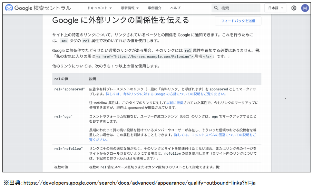Image resolution: width=313 pixels, height=186 pixels.
Task: Click the rel の値 column header
Action: click(61, 79)
